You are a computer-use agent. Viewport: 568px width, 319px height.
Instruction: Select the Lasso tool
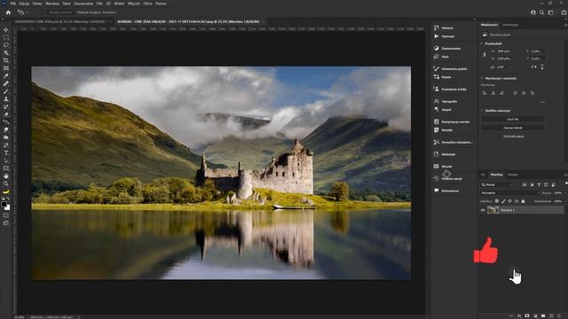(x=6, y=45)
